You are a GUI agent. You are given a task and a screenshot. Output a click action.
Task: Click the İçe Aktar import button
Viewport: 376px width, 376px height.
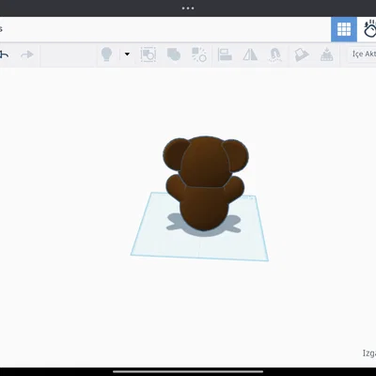[x=364, y=55]
